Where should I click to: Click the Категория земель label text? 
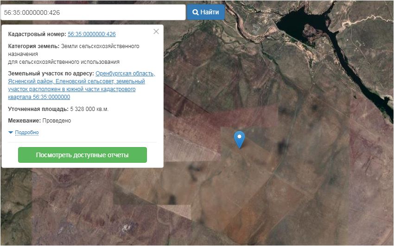33,46
